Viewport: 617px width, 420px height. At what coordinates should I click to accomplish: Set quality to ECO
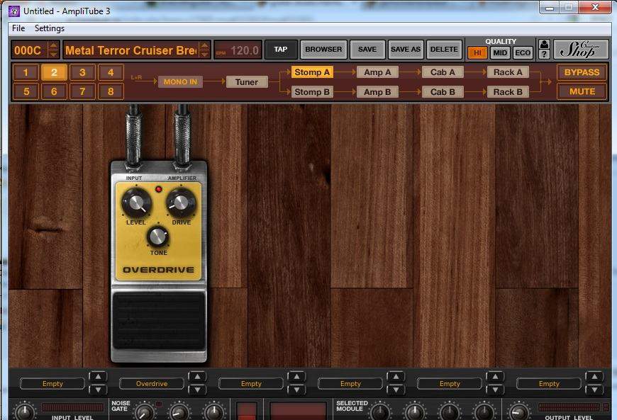pos(523,52)
